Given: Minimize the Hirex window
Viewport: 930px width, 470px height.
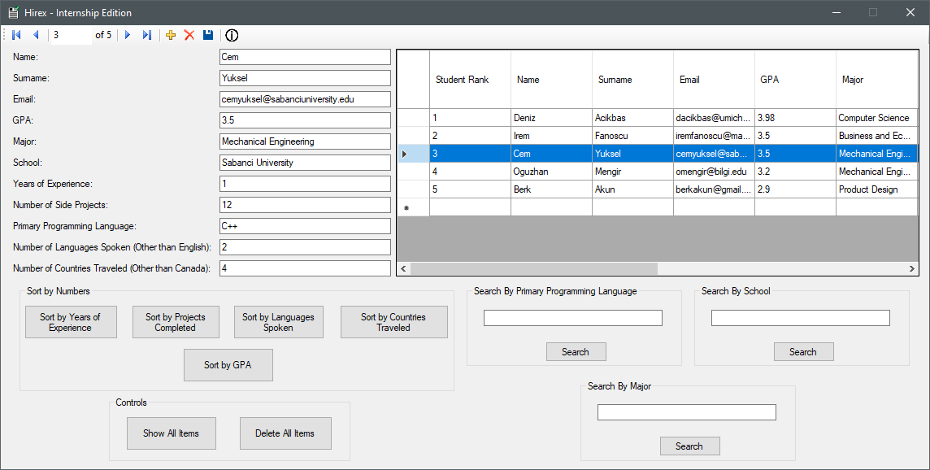Looking at the screenshot, I should (837, 12).
